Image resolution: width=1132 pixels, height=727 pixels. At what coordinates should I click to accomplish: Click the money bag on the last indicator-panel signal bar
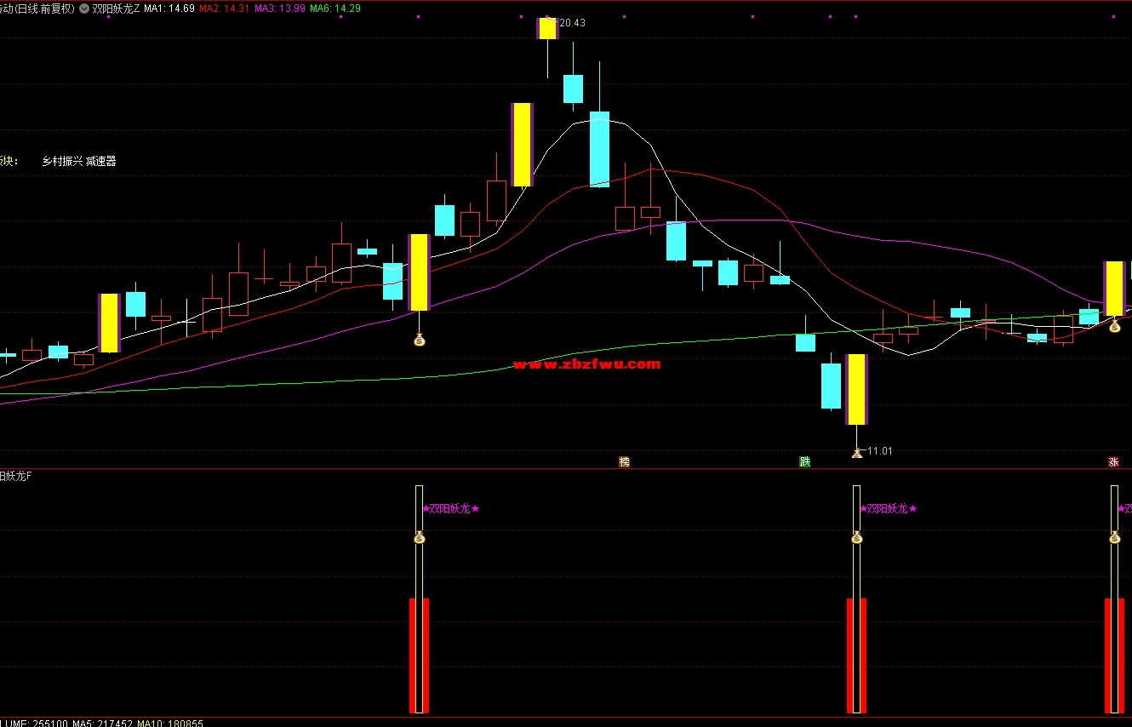click(1115, 538)
